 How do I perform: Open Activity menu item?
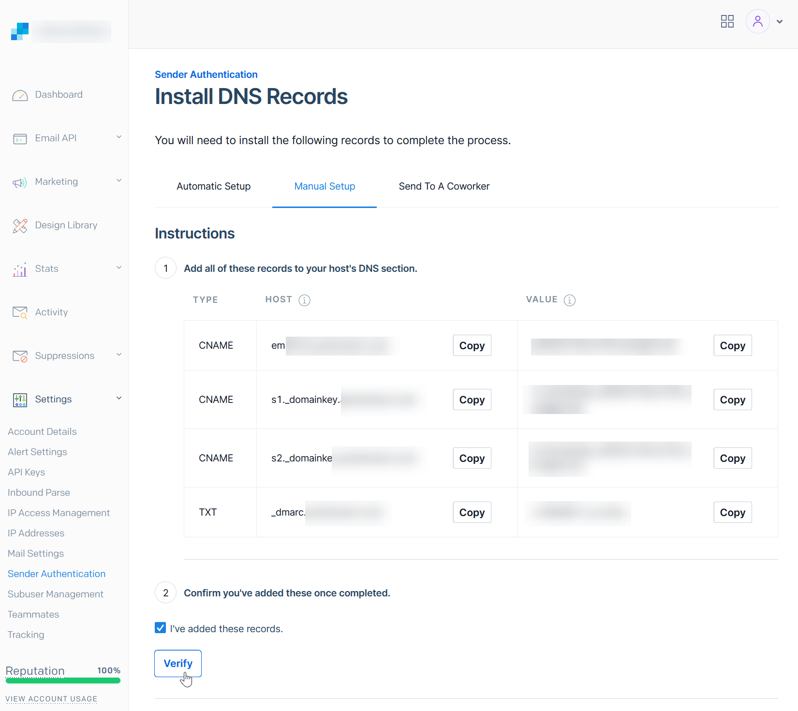pyautogui.click(x=51, y=312)
